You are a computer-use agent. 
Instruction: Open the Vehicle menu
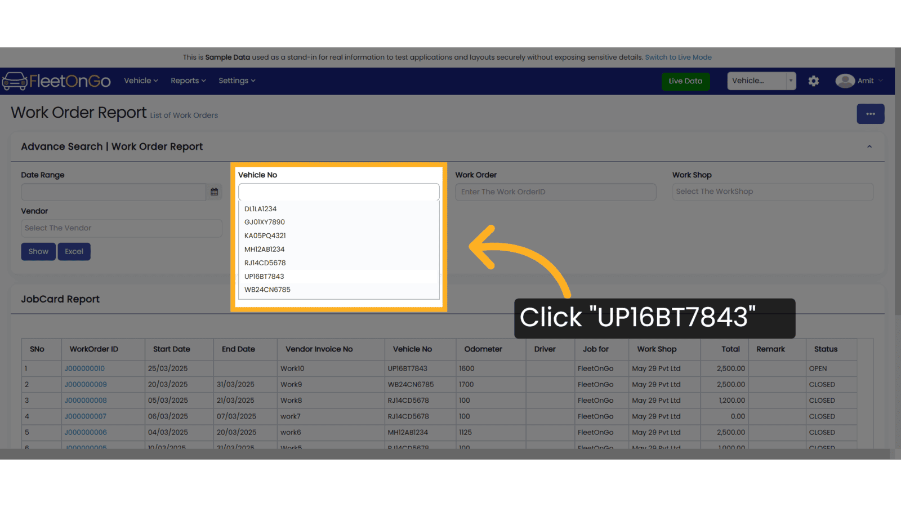(141, 81)
